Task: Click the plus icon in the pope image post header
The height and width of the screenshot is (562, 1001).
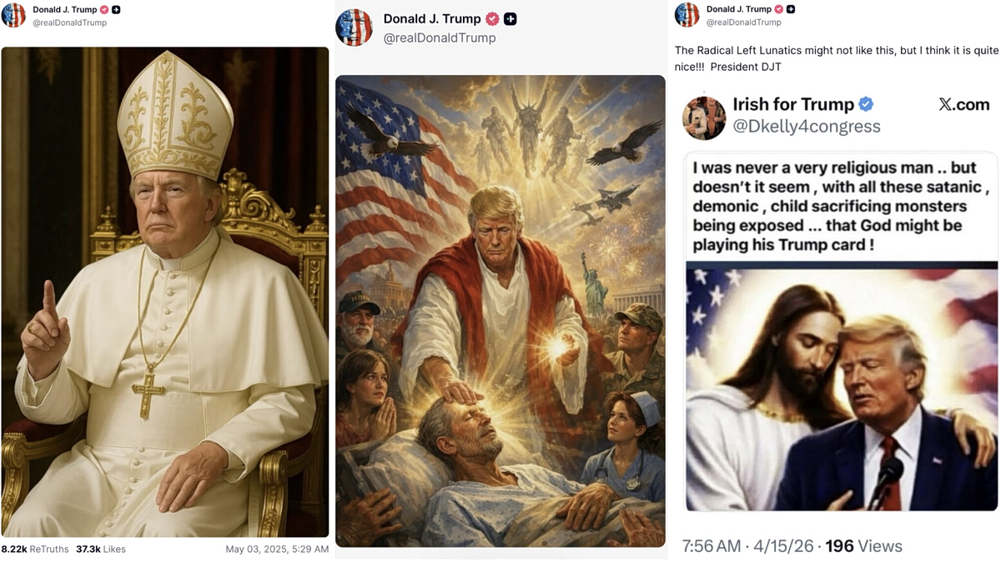Action: [116, 10]
